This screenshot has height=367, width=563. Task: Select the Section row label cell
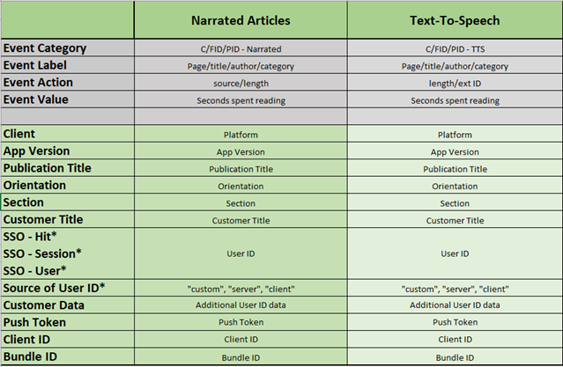(67, 202)
